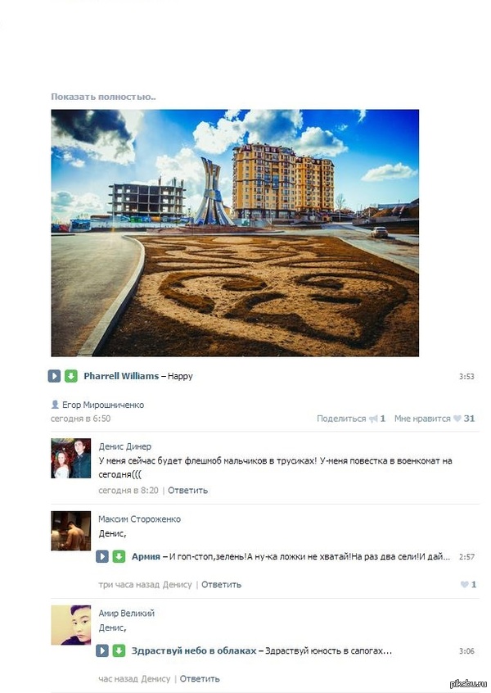Expand post with Показать полностью
Viewport: 491px width, 693px height.
pos(103,97)
